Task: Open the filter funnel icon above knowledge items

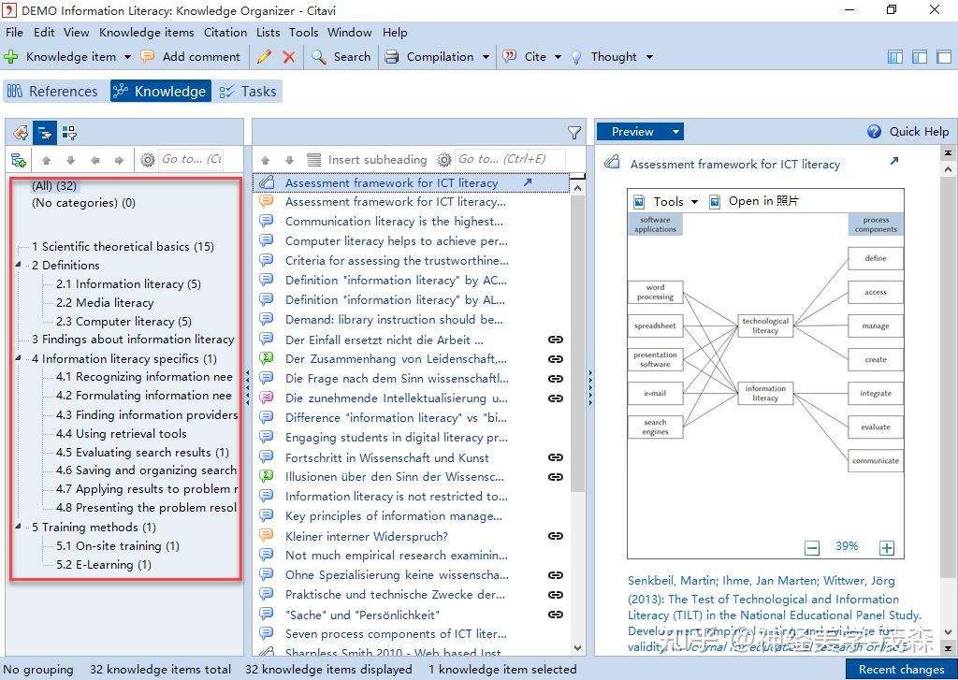Action: [573, 132]
